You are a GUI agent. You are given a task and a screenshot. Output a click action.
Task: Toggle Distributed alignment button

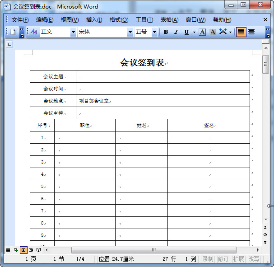[x=251, y=32]
